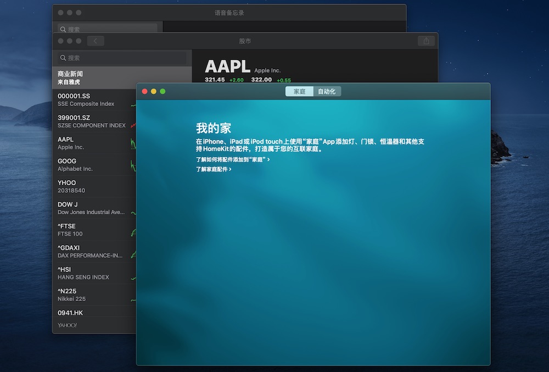This screenshot has width=549, height=372.
Task: Focus the Stocks search field
Action: point(122,58)
